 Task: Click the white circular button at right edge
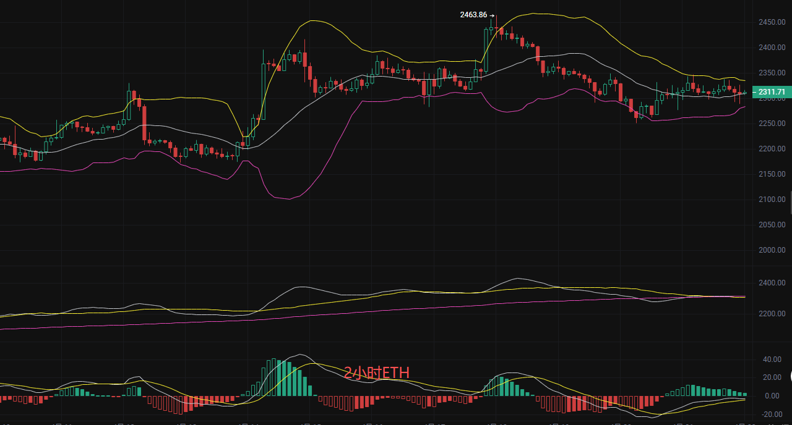790,376
